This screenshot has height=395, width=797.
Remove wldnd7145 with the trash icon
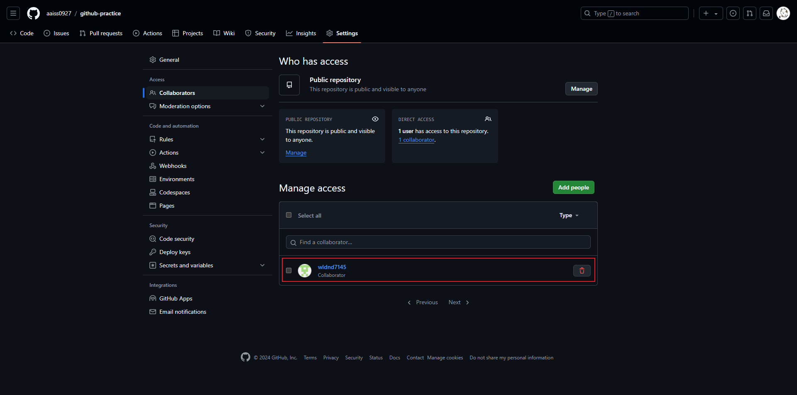(x=582, y=271)
